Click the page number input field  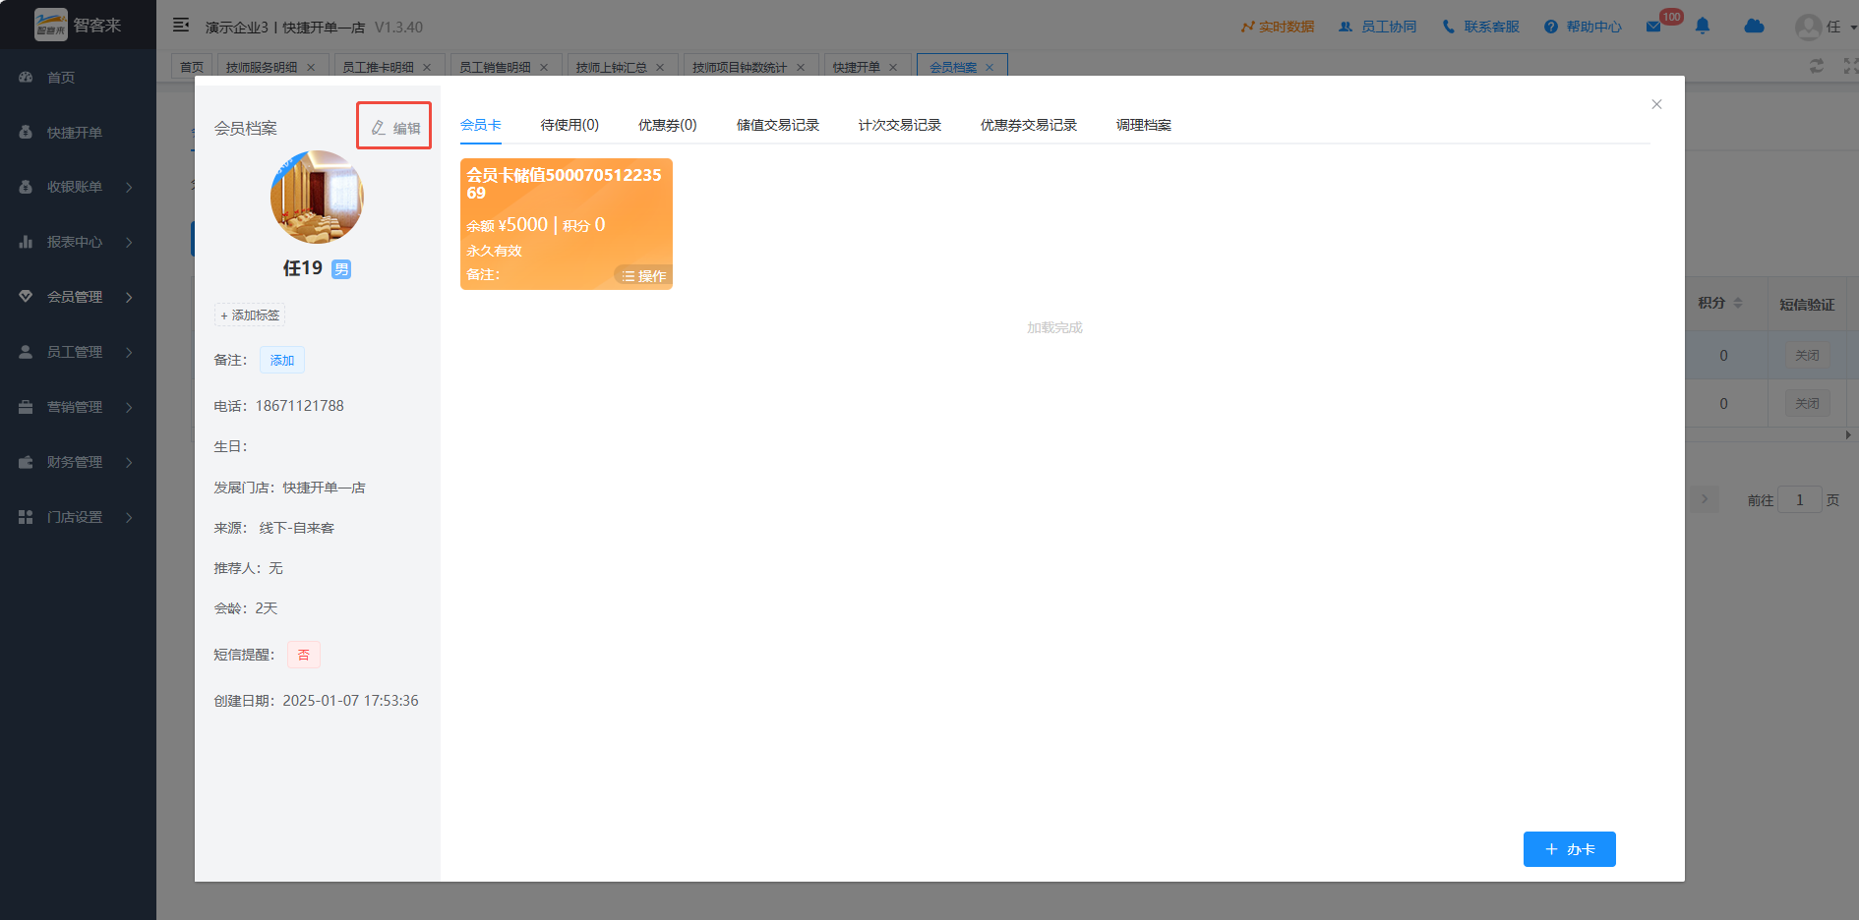[x=1800, y=499]
